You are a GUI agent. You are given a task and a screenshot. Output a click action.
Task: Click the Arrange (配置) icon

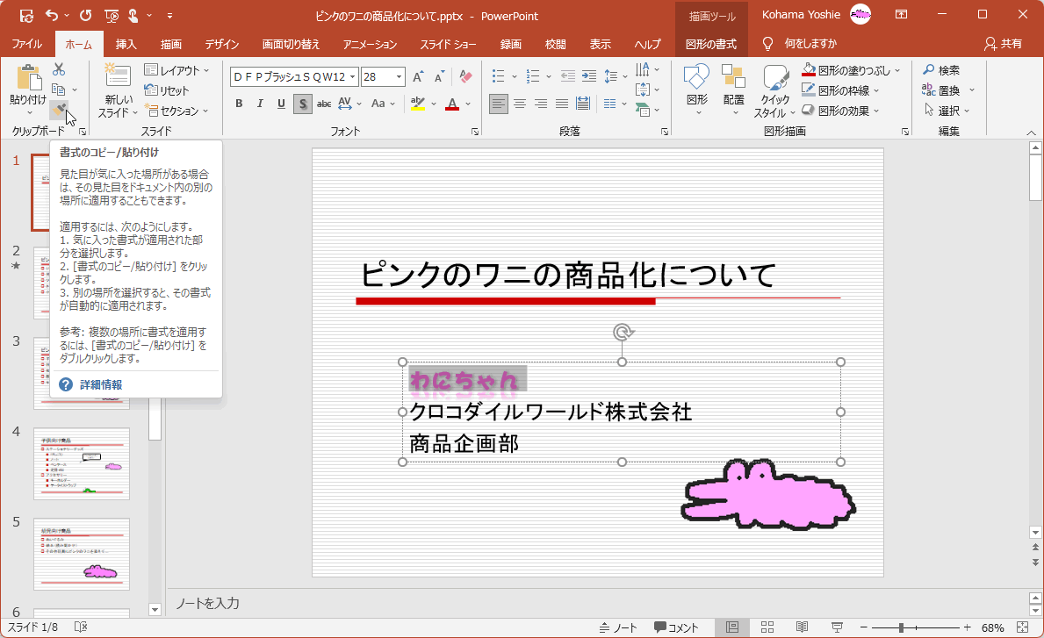coord(733,86)
